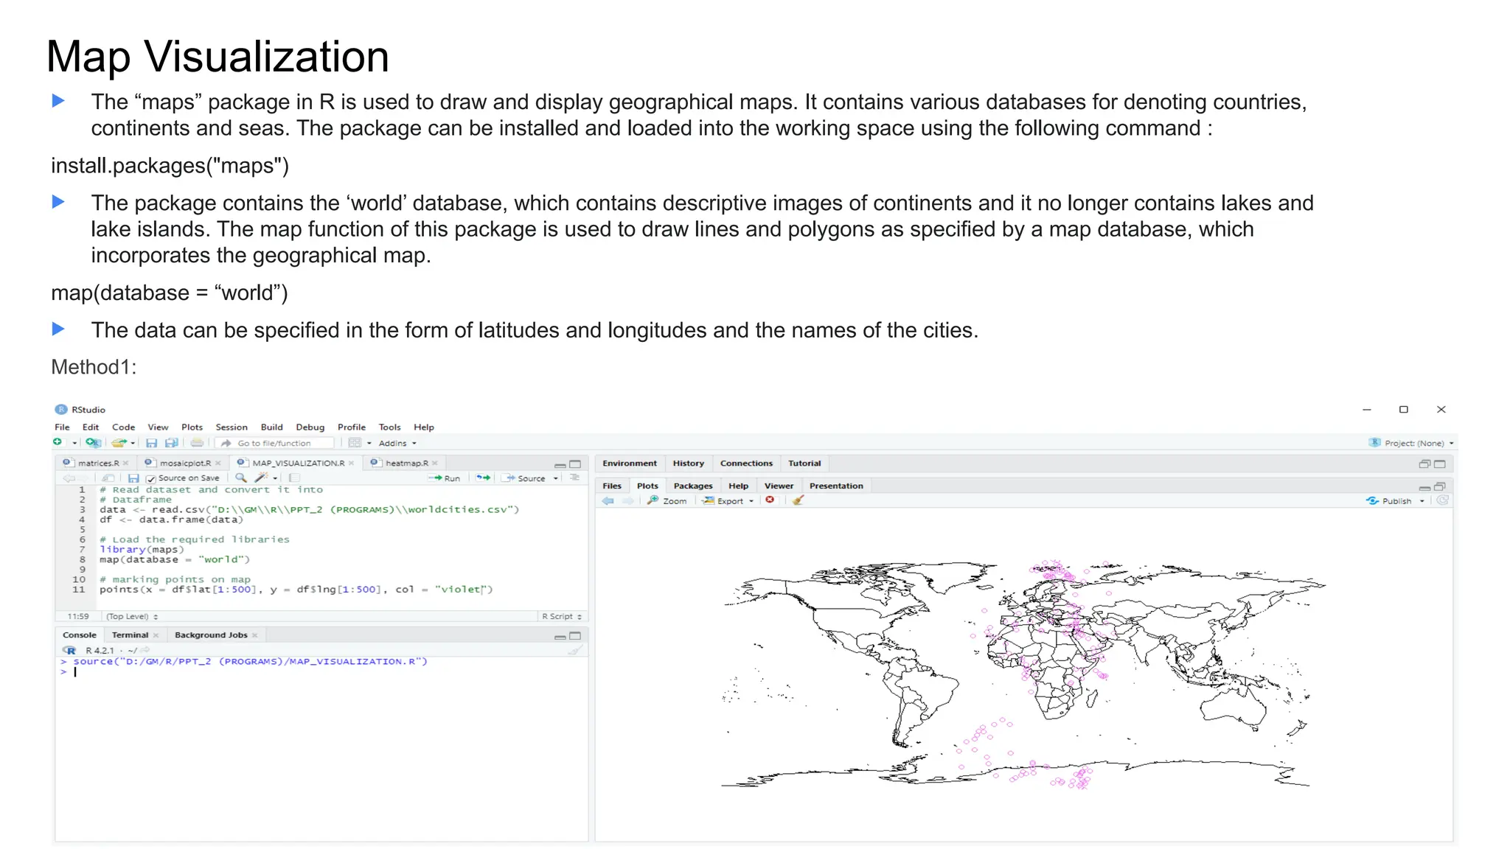Minimize the console pane
The image size is (1510, 849).
[560, 637]
